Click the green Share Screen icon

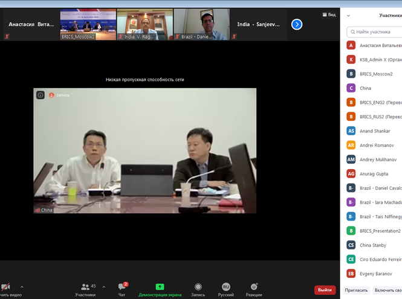[160, 287]
